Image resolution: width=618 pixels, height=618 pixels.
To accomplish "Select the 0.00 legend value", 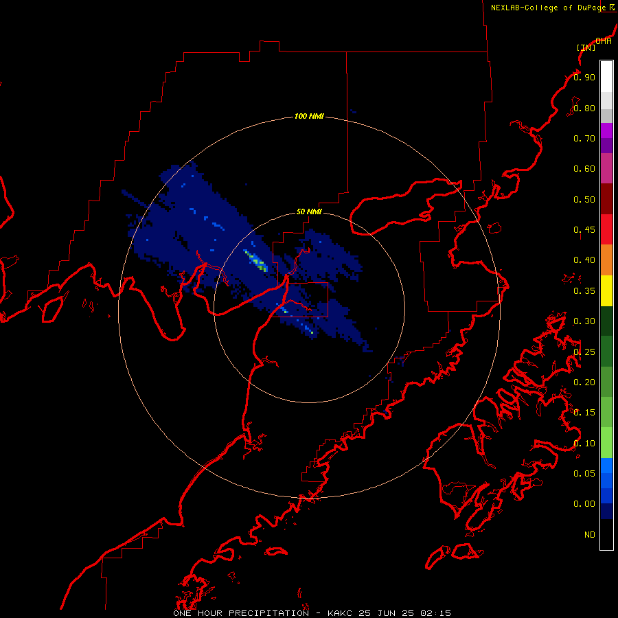I will point(584,504).
